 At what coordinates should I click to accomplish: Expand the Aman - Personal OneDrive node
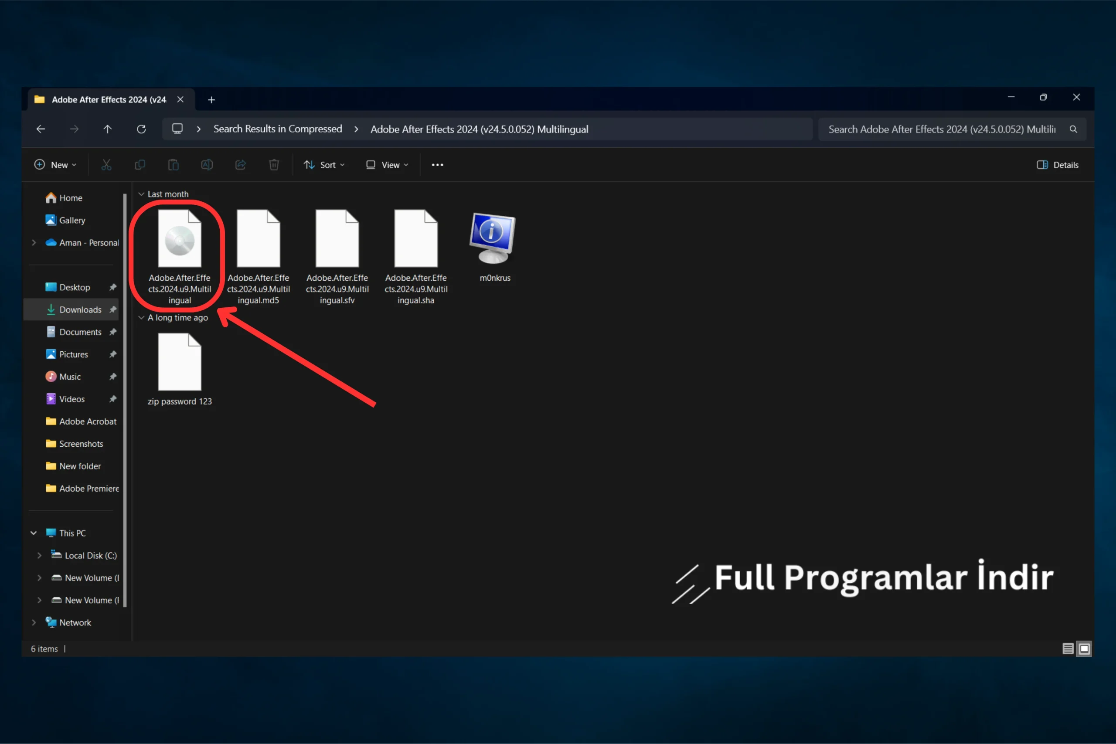pyautogui.click(x=34, y=242)
